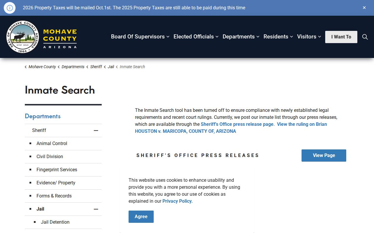Expand the Visitors dropdown menu
The height and width of the screenshot is (233, 374).
click(x=309, y=37)
